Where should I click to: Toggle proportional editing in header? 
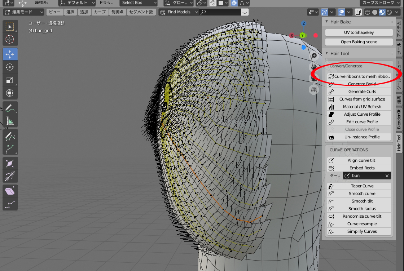tap(234, 3)
